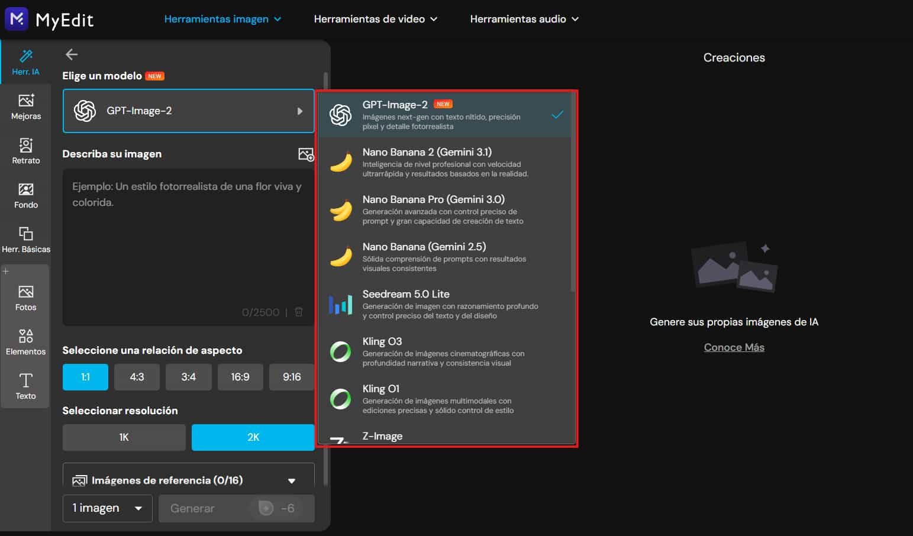Select 16:9 aspect ratio
The height and width of the screenshot is (536, 913).
pyautogui.click(x=240, y=377)
